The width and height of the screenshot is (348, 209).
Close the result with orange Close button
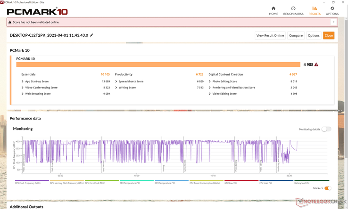[329, 35]
